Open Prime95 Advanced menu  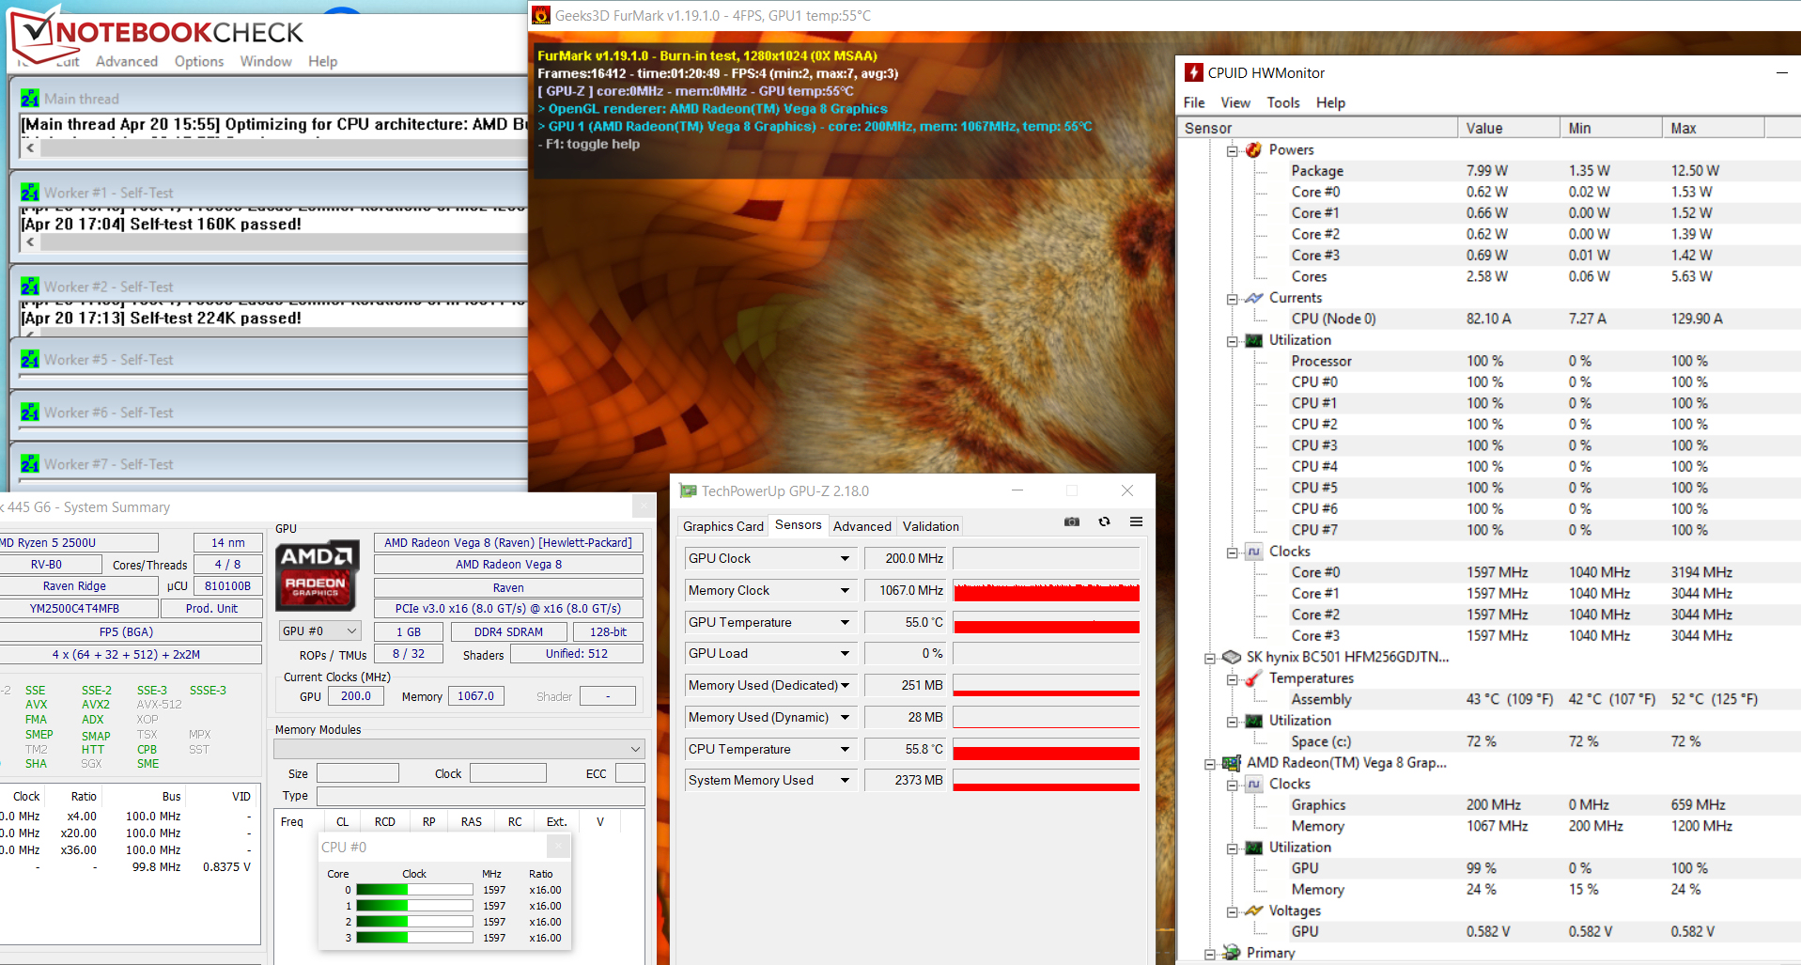[x=127, y=61]
